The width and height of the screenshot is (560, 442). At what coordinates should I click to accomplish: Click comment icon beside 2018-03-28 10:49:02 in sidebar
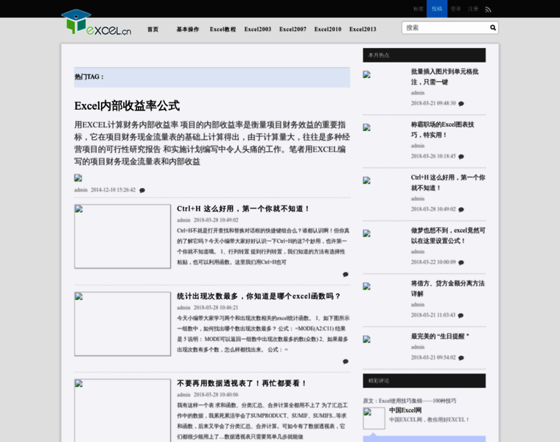tap(461, 209)
